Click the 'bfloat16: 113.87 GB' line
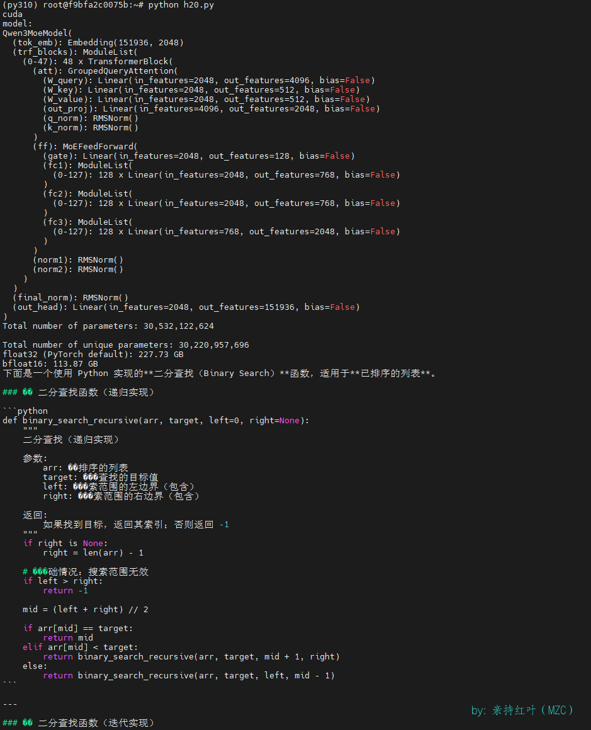This screenshot has width=591, height=730. [50, 364]
